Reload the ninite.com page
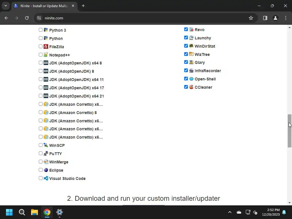 point(27,18)
